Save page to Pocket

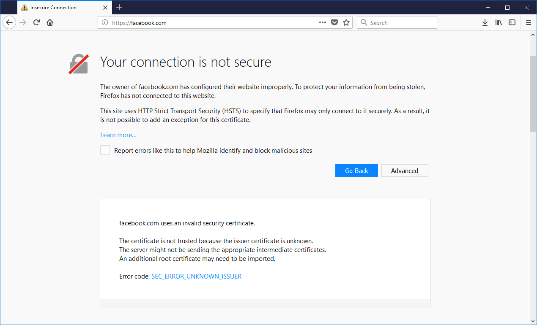pos(334,23)
